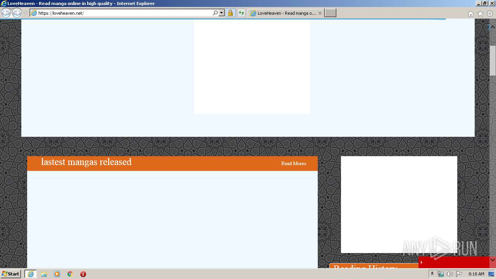This screenshot has width=496, height=279.
Task: Refresh the page with the green arrows
Action: (241, 13)
